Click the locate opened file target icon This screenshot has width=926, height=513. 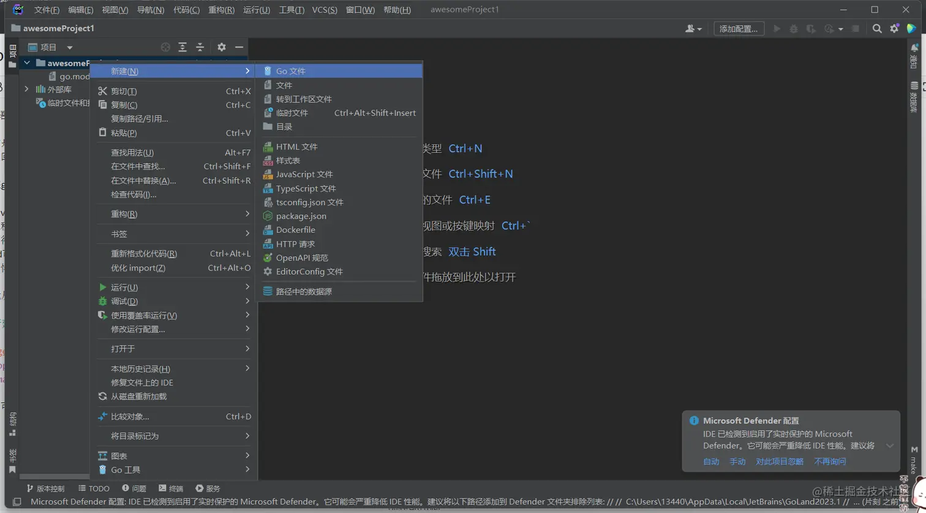165,47
